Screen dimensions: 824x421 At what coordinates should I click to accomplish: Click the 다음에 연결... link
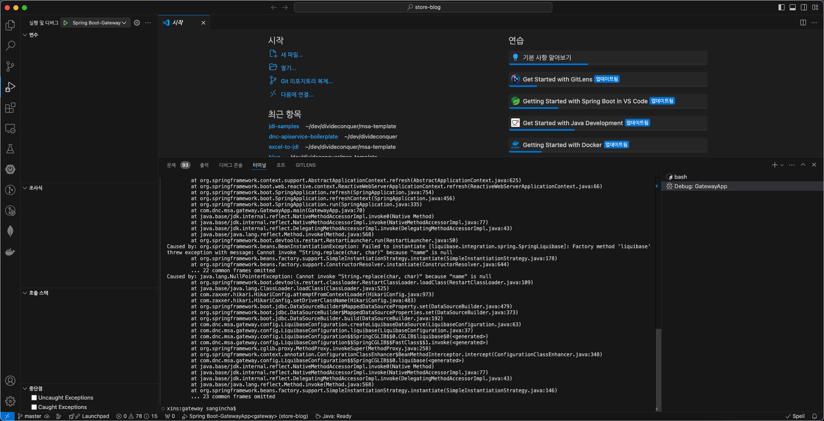click(297, 95)
